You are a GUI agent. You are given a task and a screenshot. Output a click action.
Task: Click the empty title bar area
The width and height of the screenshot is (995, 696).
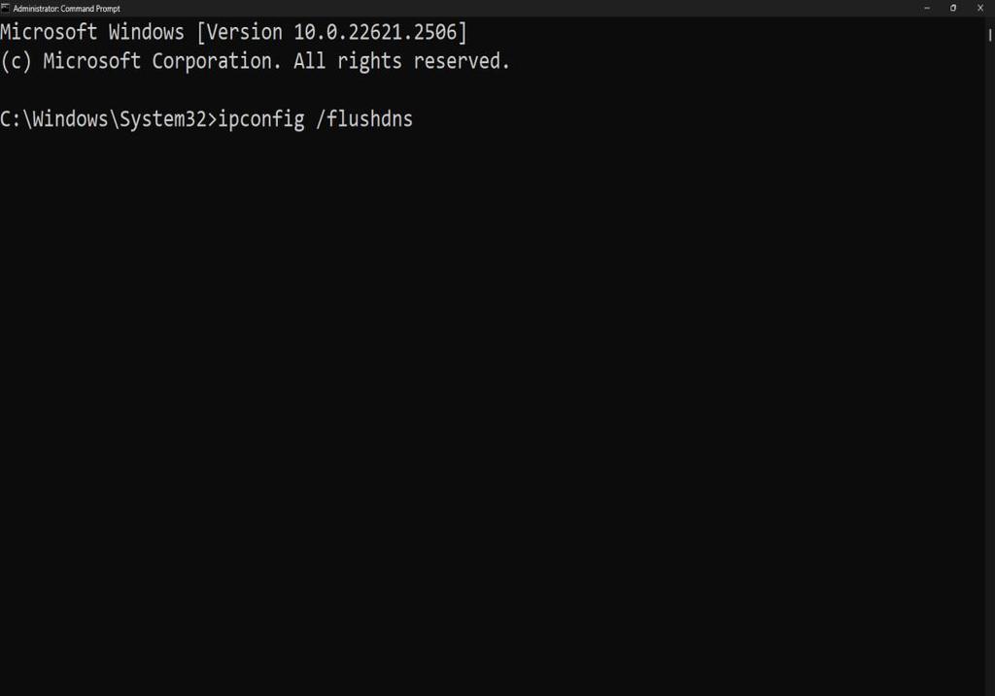pyautogui.click(x=507, y=8)
